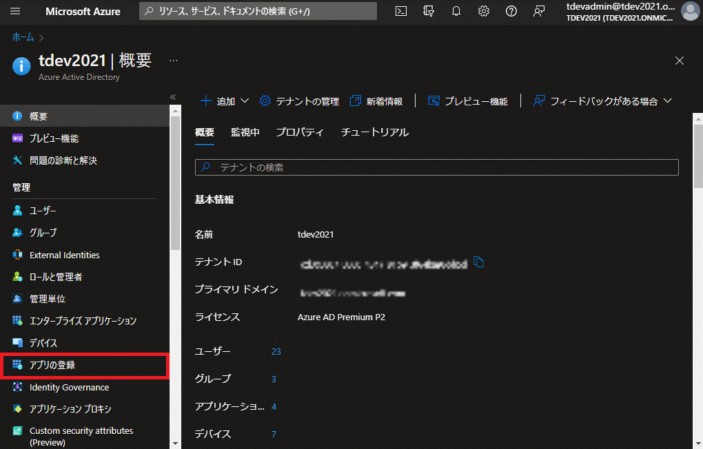
Task: Click the ロールと管理者 icon
Action: (17, 277)
